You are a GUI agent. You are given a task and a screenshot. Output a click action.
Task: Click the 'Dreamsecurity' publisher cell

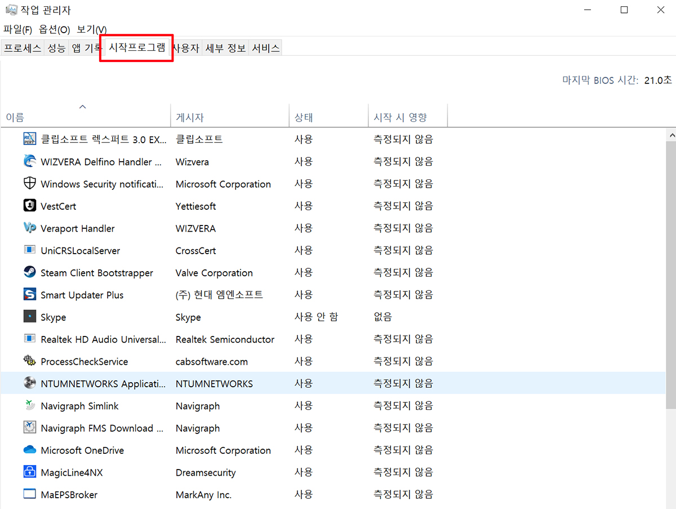tap(206, 473)
